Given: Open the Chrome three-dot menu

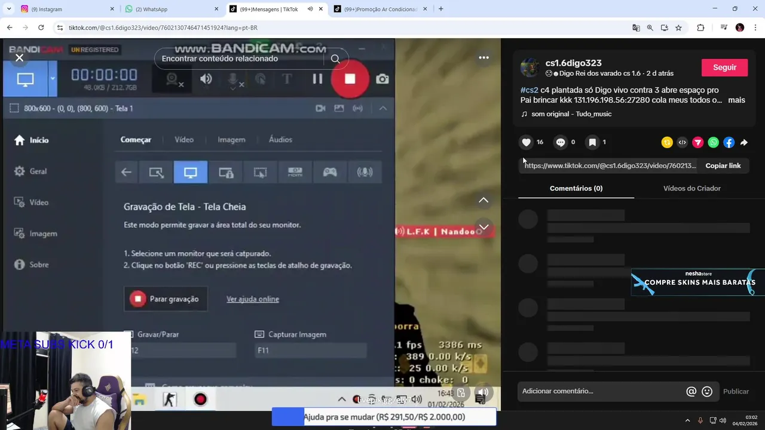Looking at the screenshot, I should (x=755, y=27).
